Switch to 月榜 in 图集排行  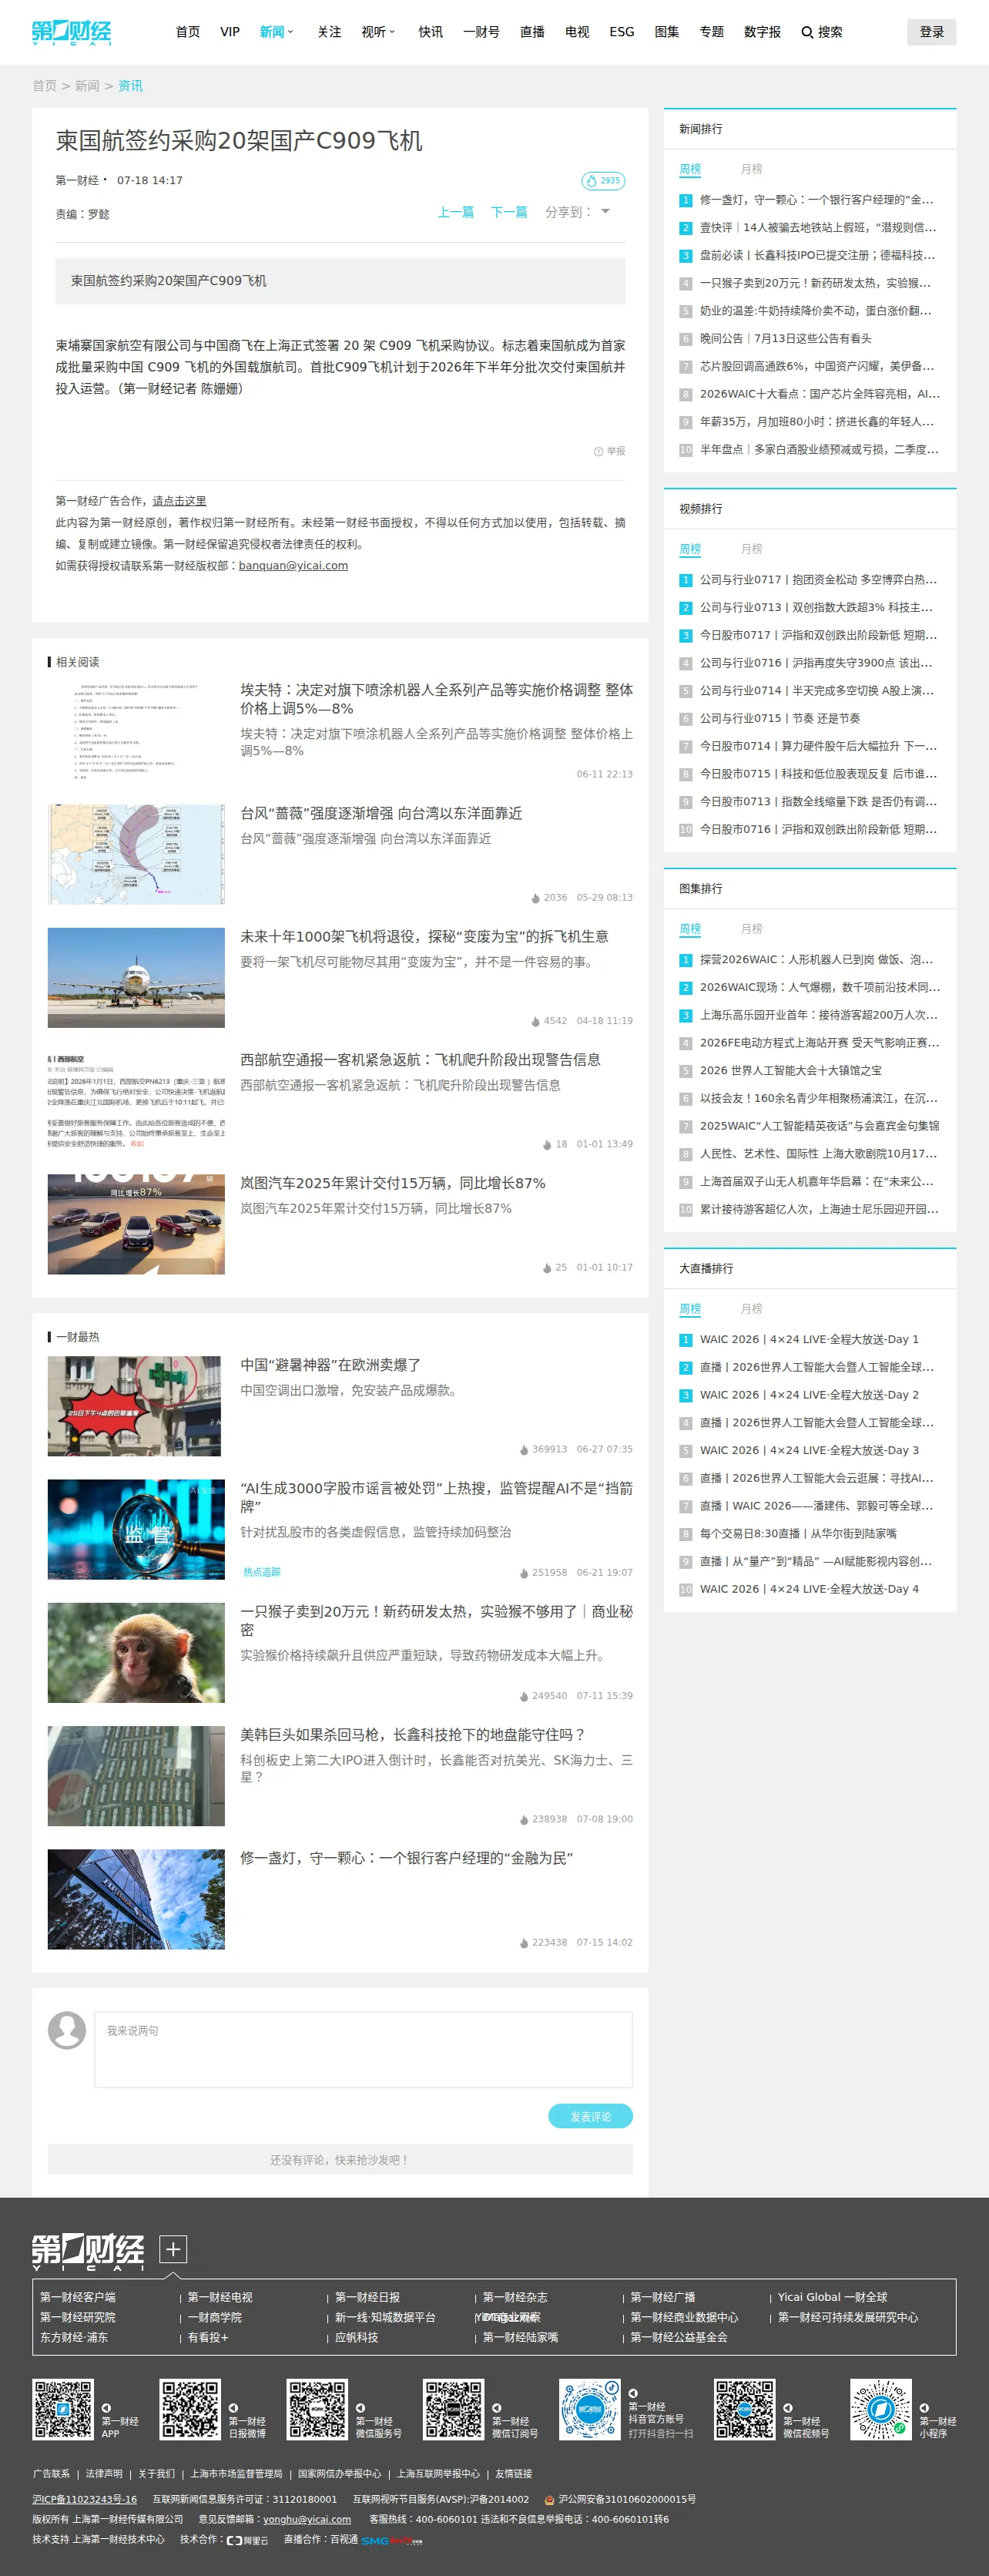click(751, 929)
